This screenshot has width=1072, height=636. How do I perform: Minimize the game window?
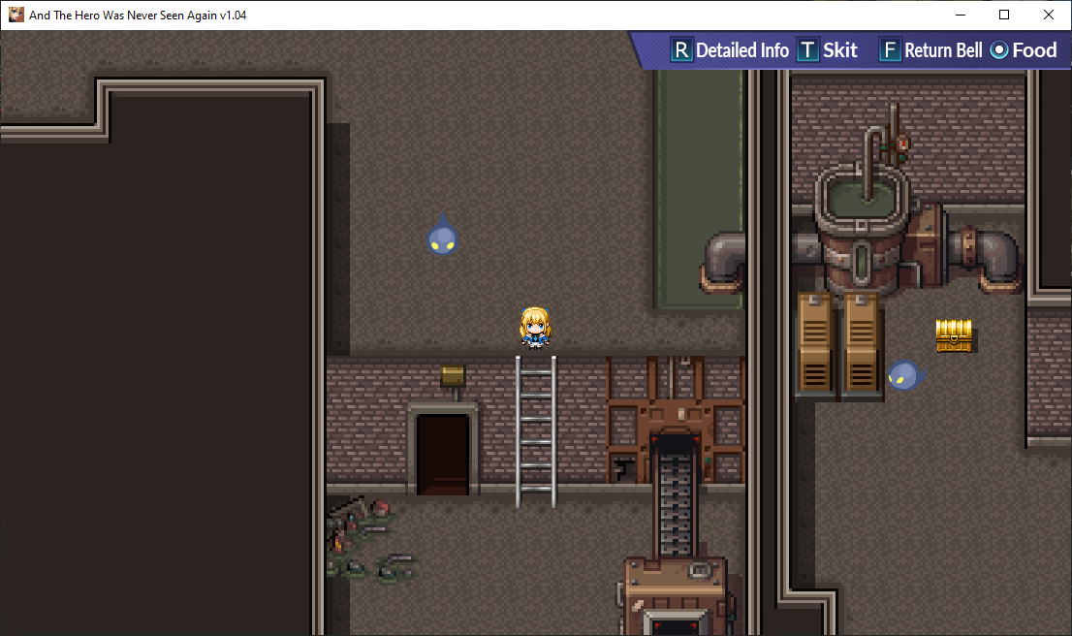(961, 16)
